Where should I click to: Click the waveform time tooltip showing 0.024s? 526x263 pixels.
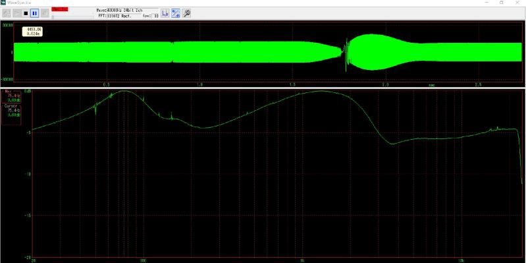pos(32,32)
